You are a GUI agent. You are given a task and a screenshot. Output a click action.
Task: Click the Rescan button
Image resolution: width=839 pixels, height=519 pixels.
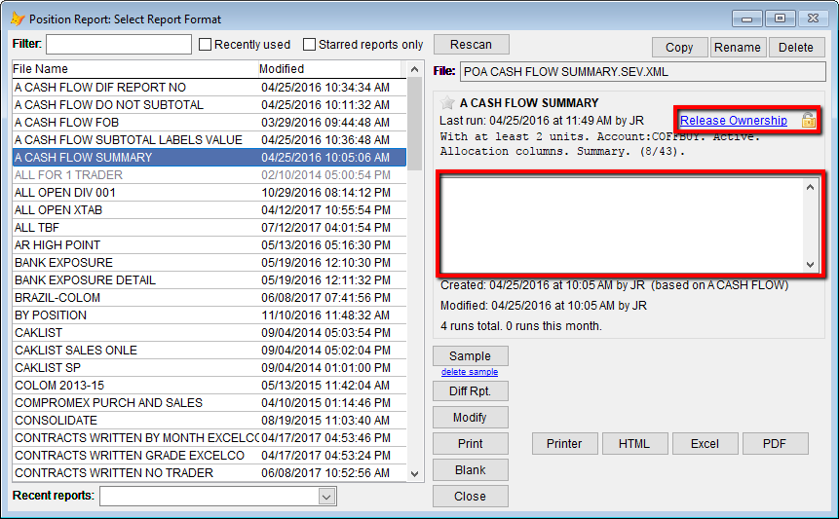point(471,45)
